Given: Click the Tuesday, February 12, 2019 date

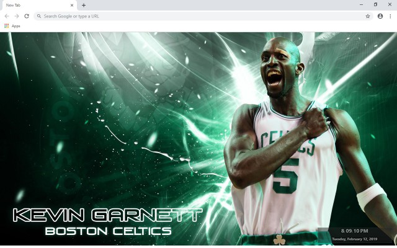Looking at the screenshot, I should point(354,239).
